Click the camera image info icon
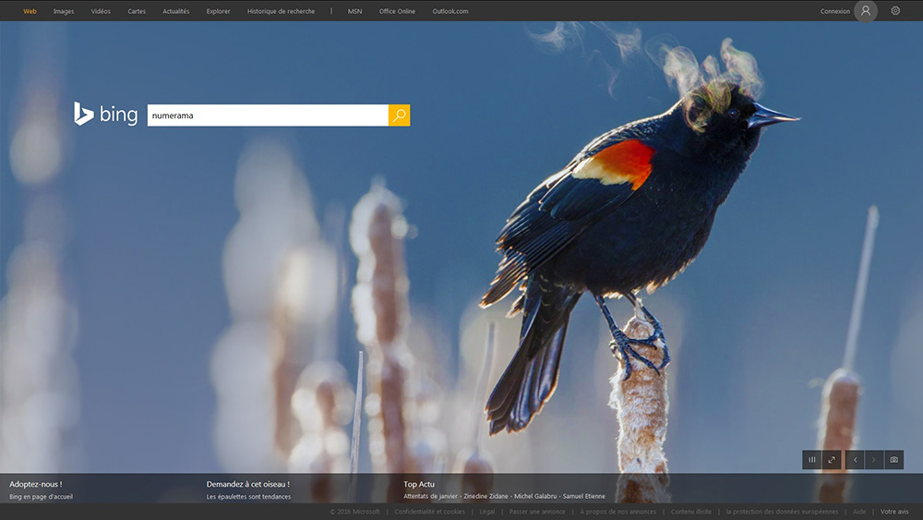The height and width of the screenshot is (520, 923). [894, 460]
